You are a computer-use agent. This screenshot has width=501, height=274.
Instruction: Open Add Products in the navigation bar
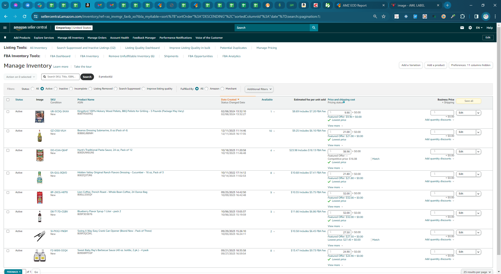pyautogui.click(x=22, y=38)
